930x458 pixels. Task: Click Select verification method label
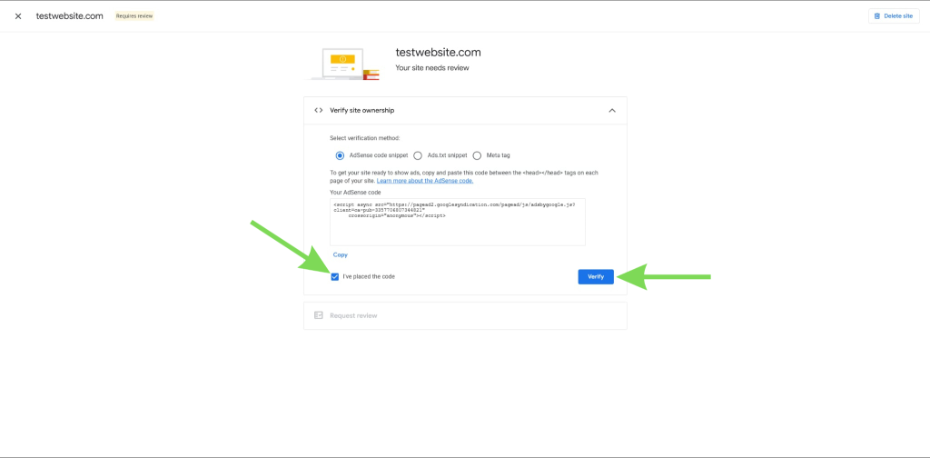point(365,137)
